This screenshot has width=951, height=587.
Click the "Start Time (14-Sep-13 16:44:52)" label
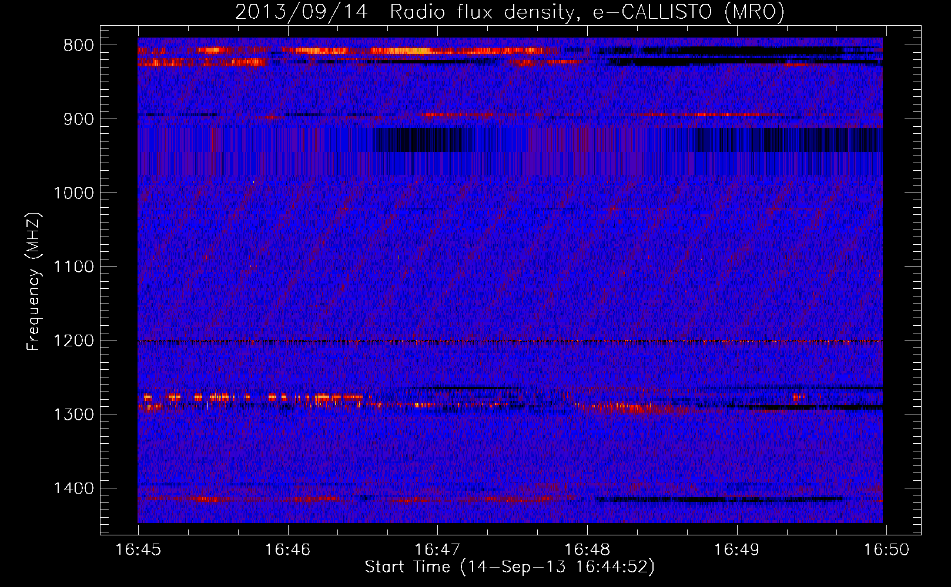coord(510,567)
